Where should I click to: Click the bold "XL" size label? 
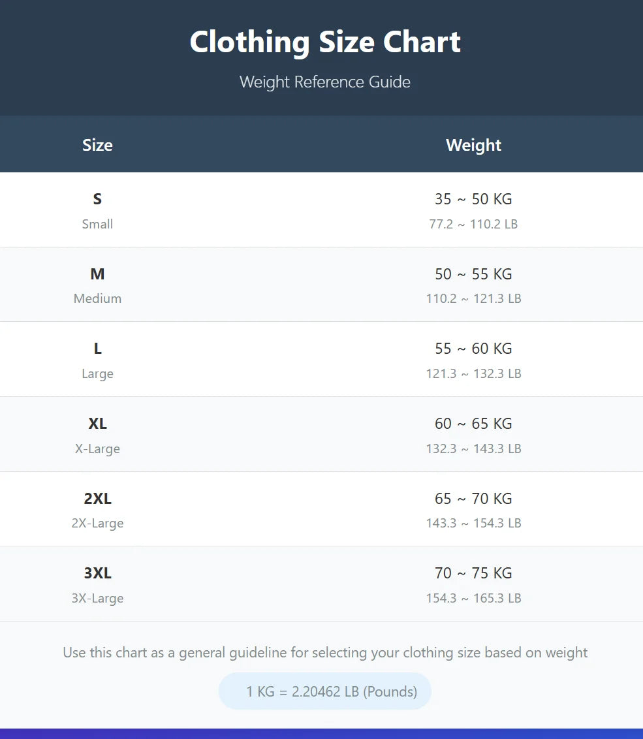pyautogui.click(x=97, y=424)
